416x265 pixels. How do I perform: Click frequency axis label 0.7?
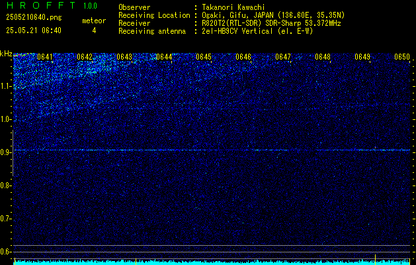click(x=6, y=219)
